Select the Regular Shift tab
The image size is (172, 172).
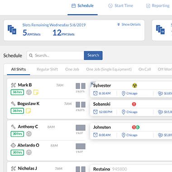point(47,69)
